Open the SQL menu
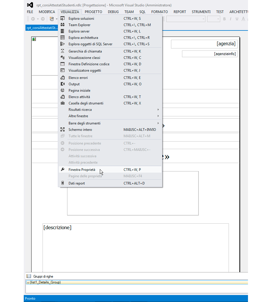The width and height of the screenshot is (272, 302). (x=142, y=12)
